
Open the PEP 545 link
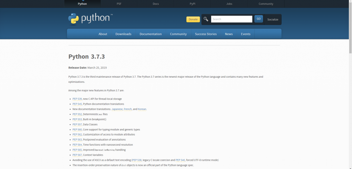[x=77, y=104]
